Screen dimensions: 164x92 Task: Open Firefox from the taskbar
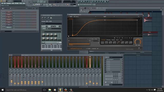[x=66, y=90]
